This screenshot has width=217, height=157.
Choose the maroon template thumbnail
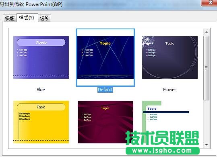pyautogui.click(x=105, y=122)
